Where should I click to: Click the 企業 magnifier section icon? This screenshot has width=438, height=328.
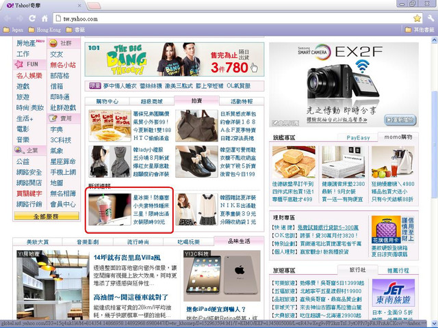[x=19, y=150]
